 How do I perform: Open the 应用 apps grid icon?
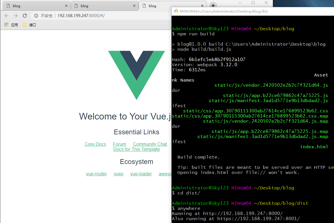click(x=6, y=25)
